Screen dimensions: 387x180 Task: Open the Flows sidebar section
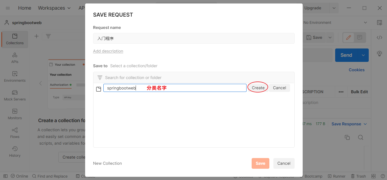(15, 133)
